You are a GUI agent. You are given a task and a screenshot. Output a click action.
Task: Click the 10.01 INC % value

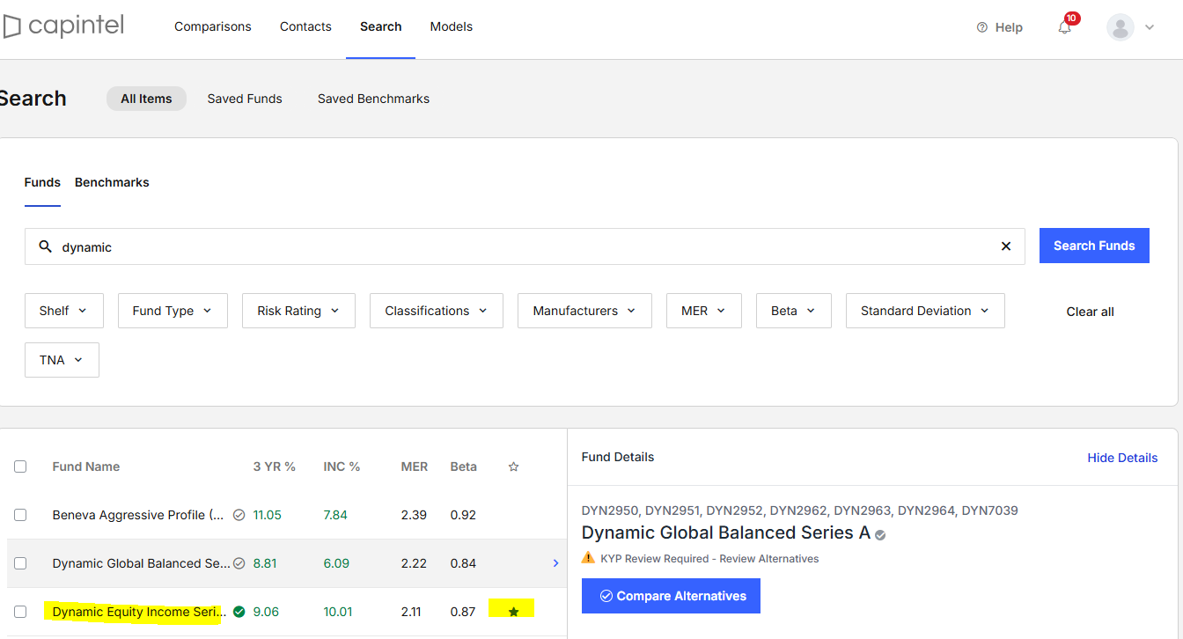point(338,612)
